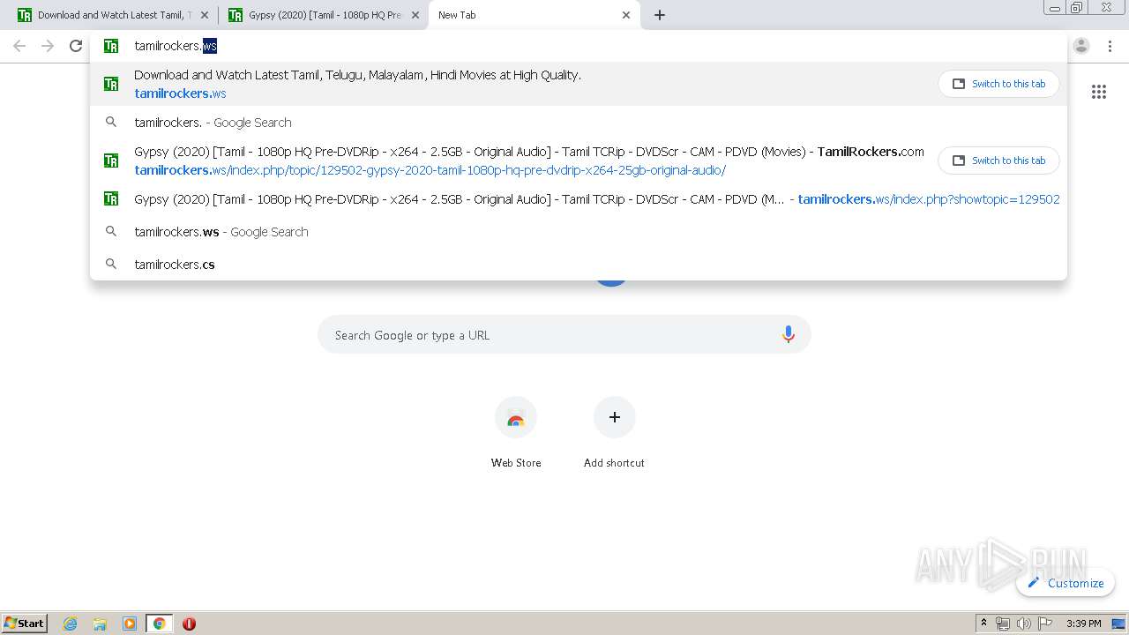Screen dimensions: 1129x635
Task: Click the voice search microphone
Action: (x=789, y=334)
